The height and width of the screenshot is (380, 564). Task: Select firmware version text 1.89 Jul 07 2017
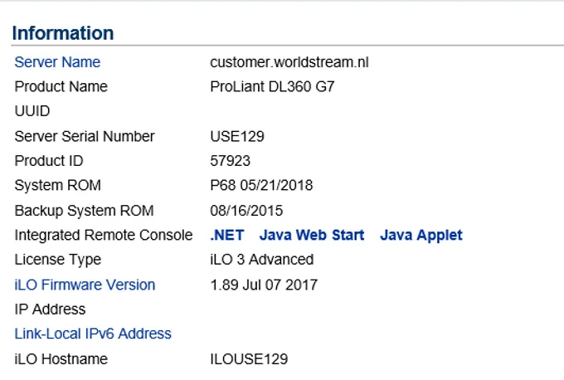(264, 285)
